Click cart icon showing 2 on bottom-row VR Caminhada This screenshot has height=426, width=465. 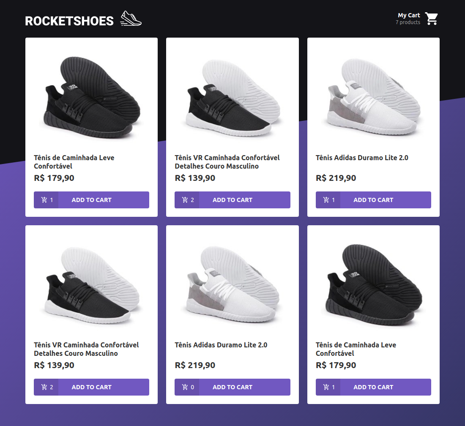coord(44,387)
